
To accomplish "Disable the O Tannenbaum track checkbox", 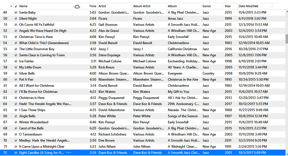I will coord(16,134).
